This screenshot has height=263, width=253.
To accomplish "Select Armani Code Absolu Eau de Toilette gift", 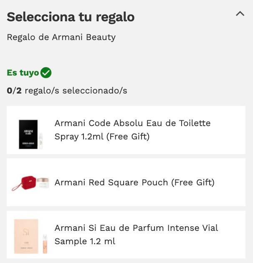I will tap(126, 130).
